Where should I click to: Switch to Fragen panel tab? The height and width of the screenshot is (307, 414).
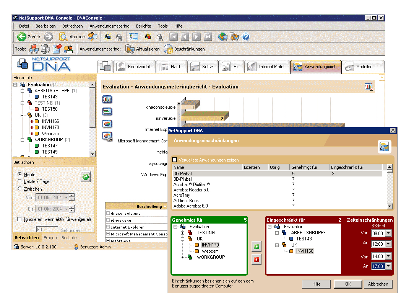[50, 237]
